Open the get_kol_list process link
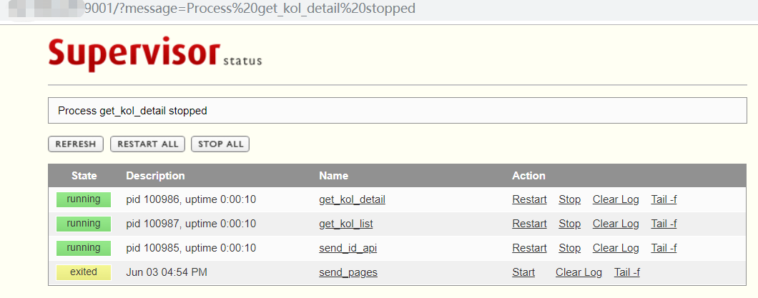The width and height of the screenshot is (758, 298). (345, 224)
